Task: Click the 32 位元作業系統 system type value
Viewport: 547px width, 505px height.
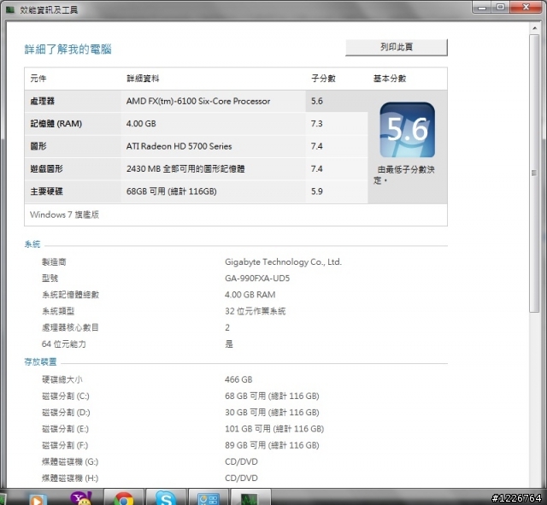Action: click(x=256, y=311)
